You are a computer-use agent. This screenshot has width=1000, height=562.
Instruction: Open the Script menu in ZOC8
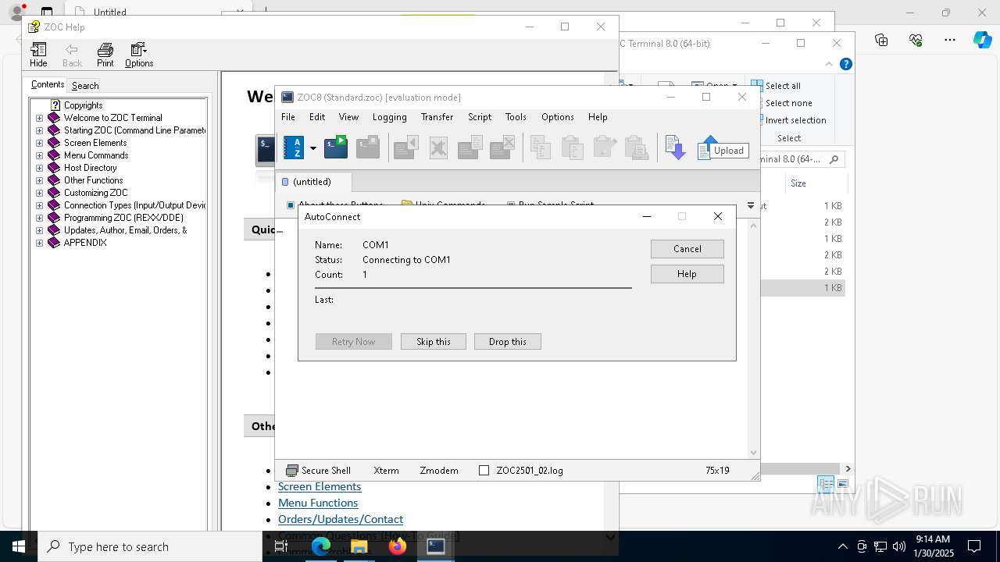coord(480,117)
